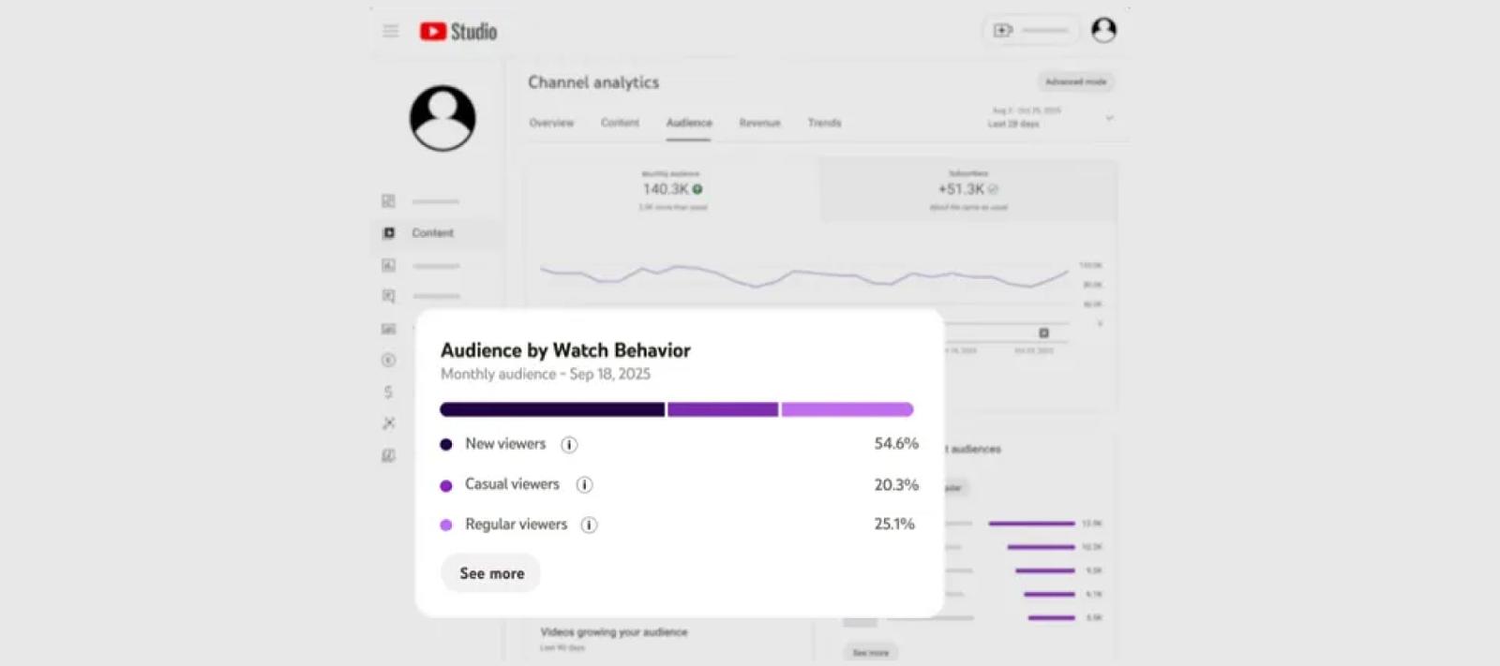Click the Regular viewers legend dot
The height and width of the screenshot is (666, 1500).
pyautogui.click(x=446, y=525)
